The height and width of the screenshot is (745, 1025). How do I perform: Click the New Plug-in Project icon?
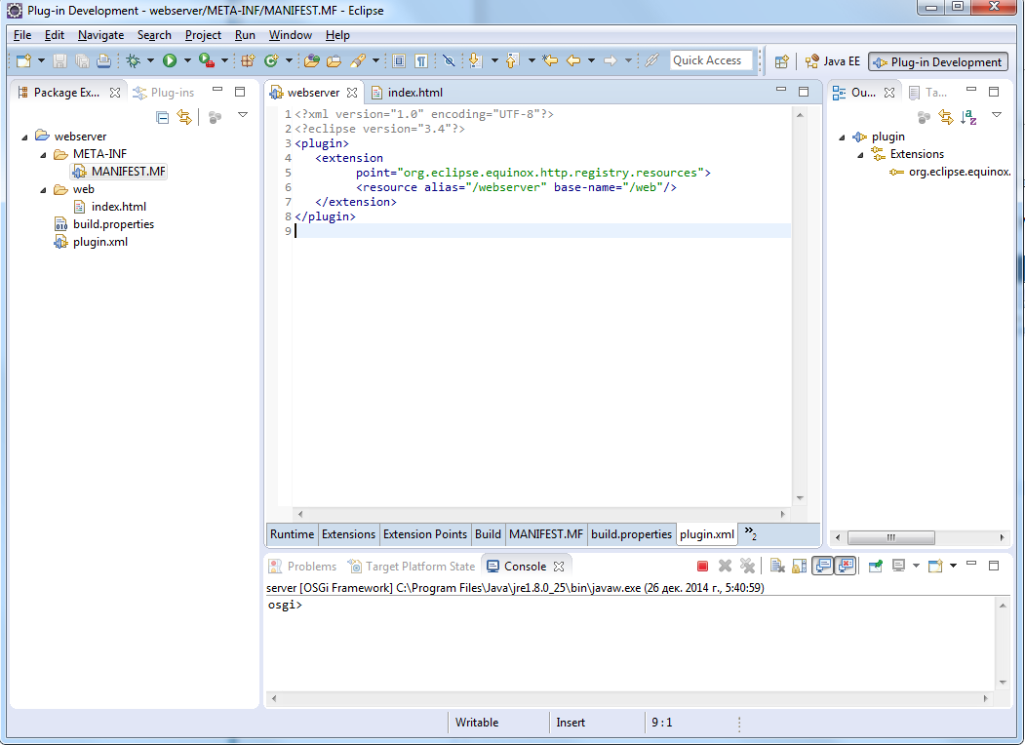(x=248, y=60)
